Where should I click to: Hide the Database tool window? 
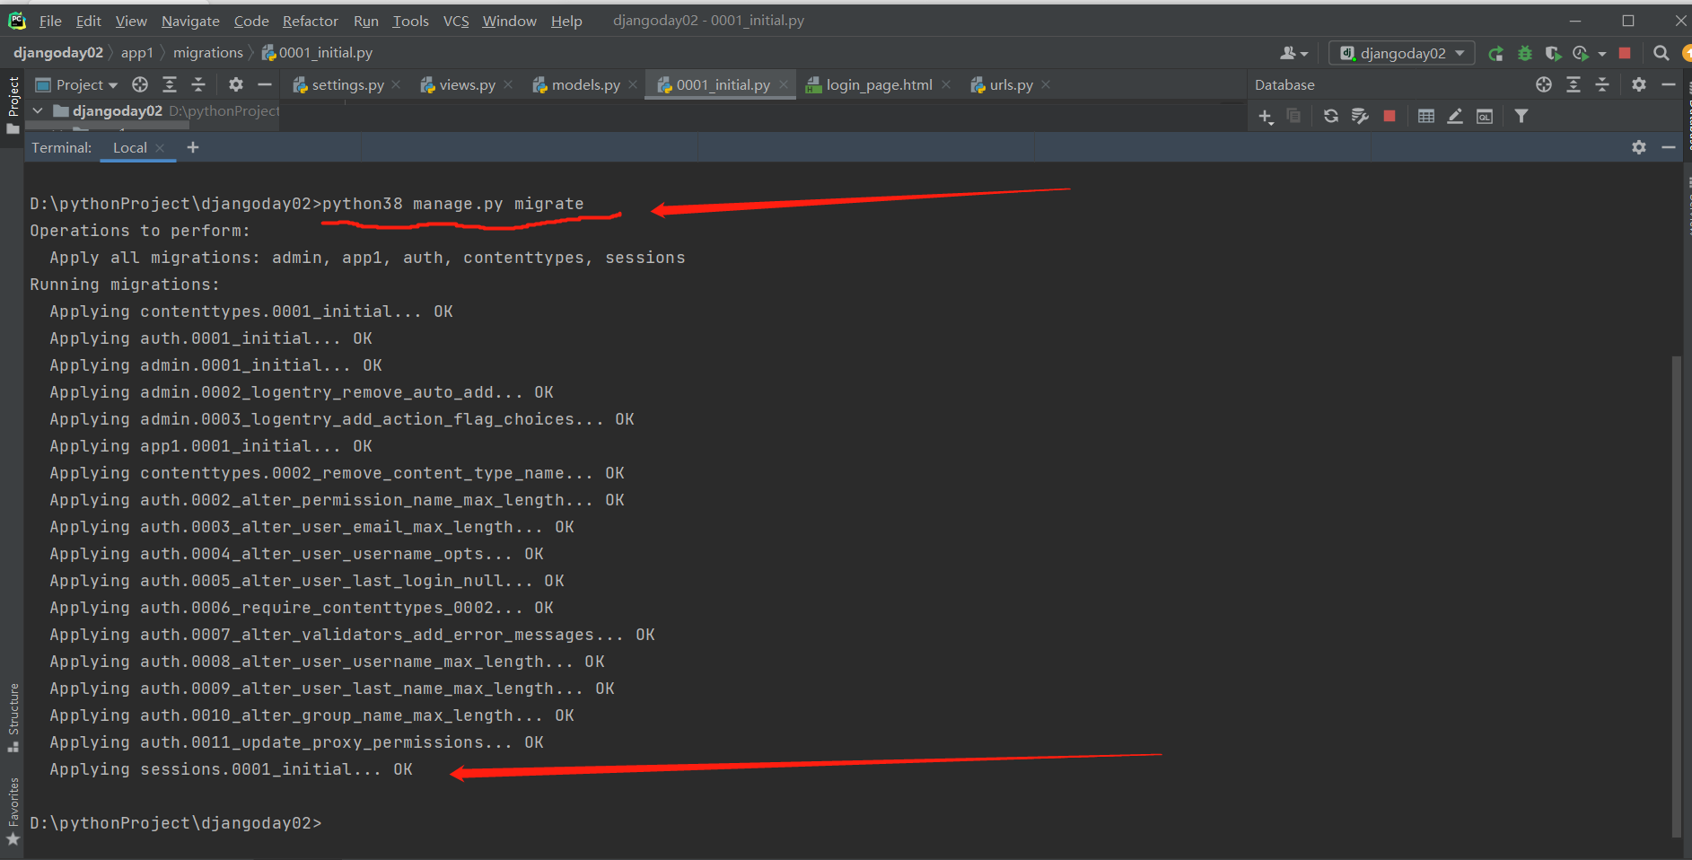[1669, 84]
